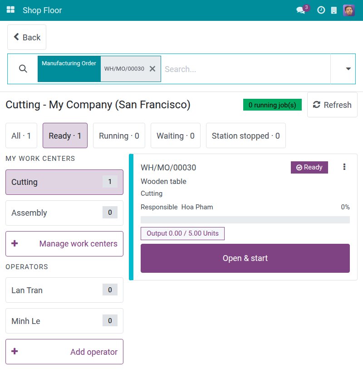Open the company switcher building icon
This screenshot has height=377, width=363.
click(x=334, y=10)
